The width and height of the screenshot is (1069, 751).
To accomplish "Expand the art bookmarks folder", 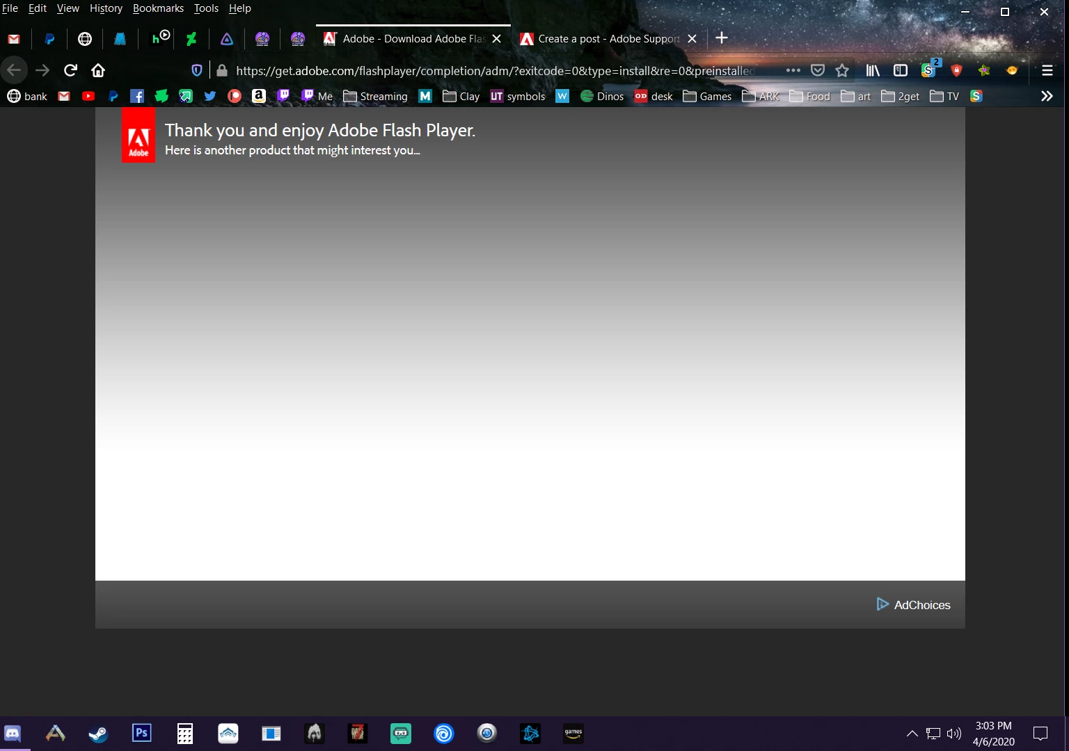I will click(856, 96).
